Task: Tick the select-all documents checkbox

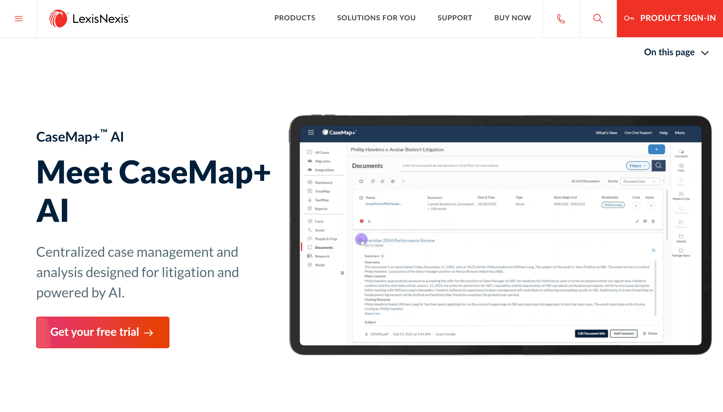Action: click(361, 181)
